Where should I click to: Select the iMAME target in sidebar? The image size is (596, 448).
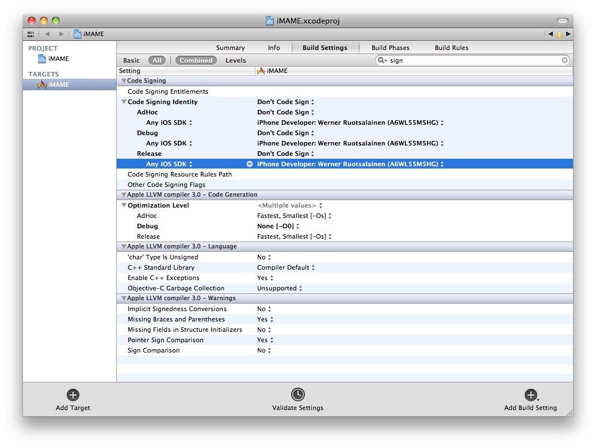tap(70, 85)
